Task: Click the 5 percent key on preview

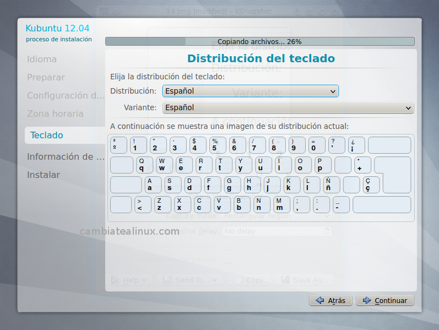Action: [218, 145]
